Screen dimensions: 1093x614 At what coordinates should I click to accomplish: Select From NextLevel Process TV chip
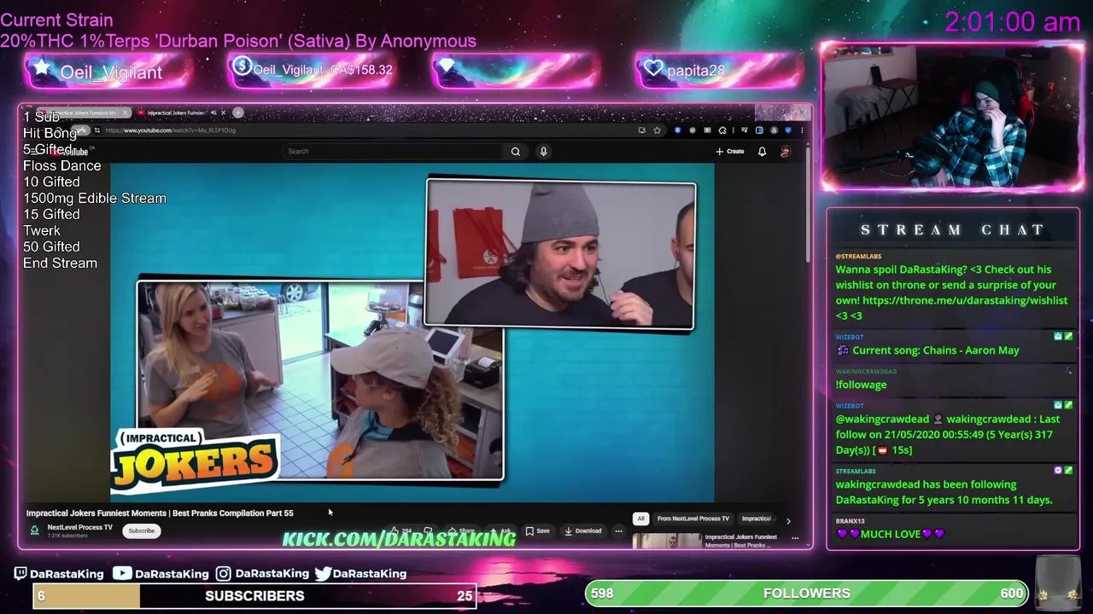(x=693, y=518)
